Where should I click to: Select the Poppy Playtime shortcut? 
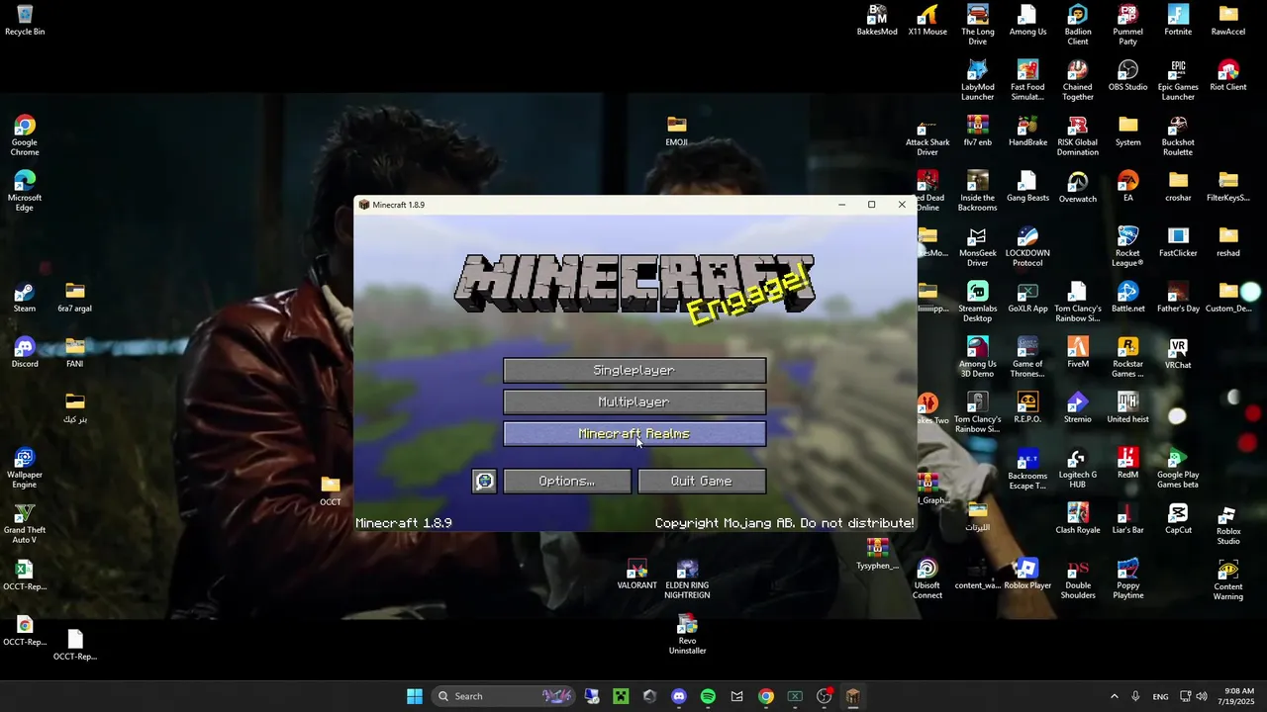pos(1128,579)
